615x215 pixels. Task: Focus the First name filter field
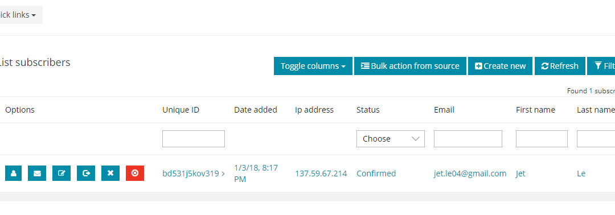click(x=542, y=139)
